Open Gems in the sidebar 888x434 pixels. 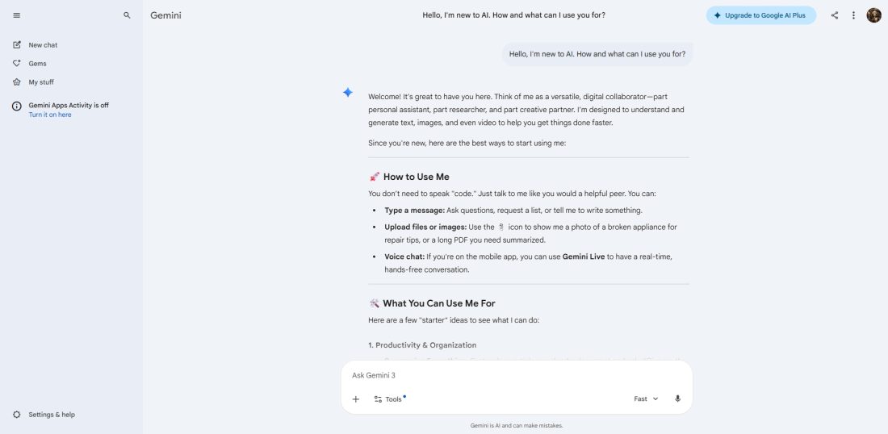tap(37, 64)
